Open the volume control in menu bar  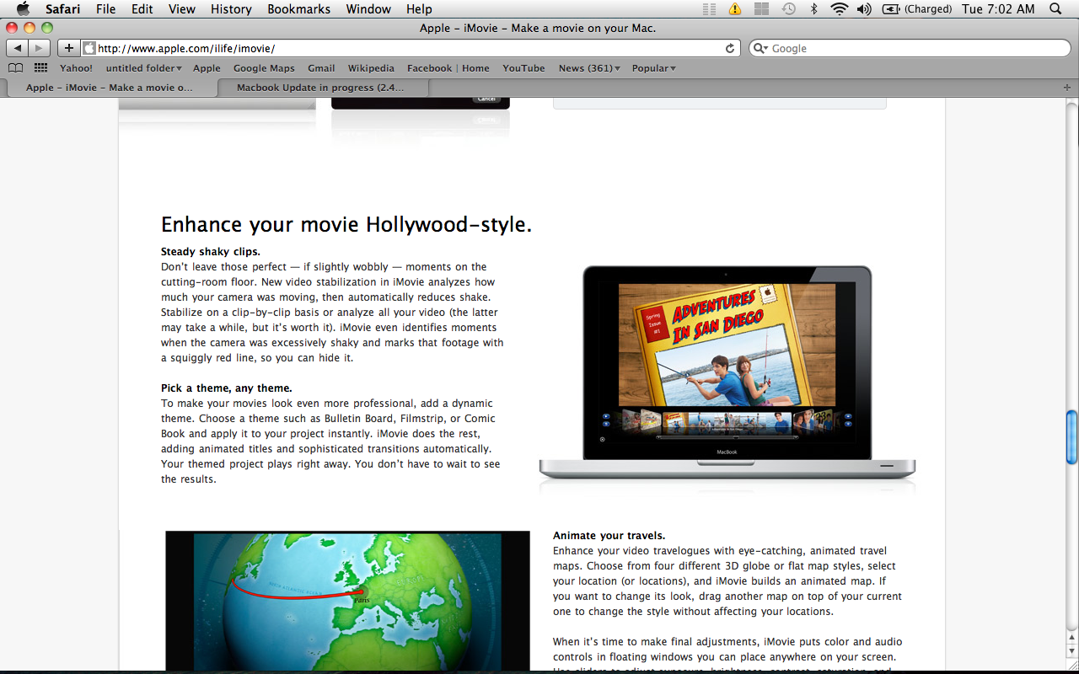[x=864, y=9]
